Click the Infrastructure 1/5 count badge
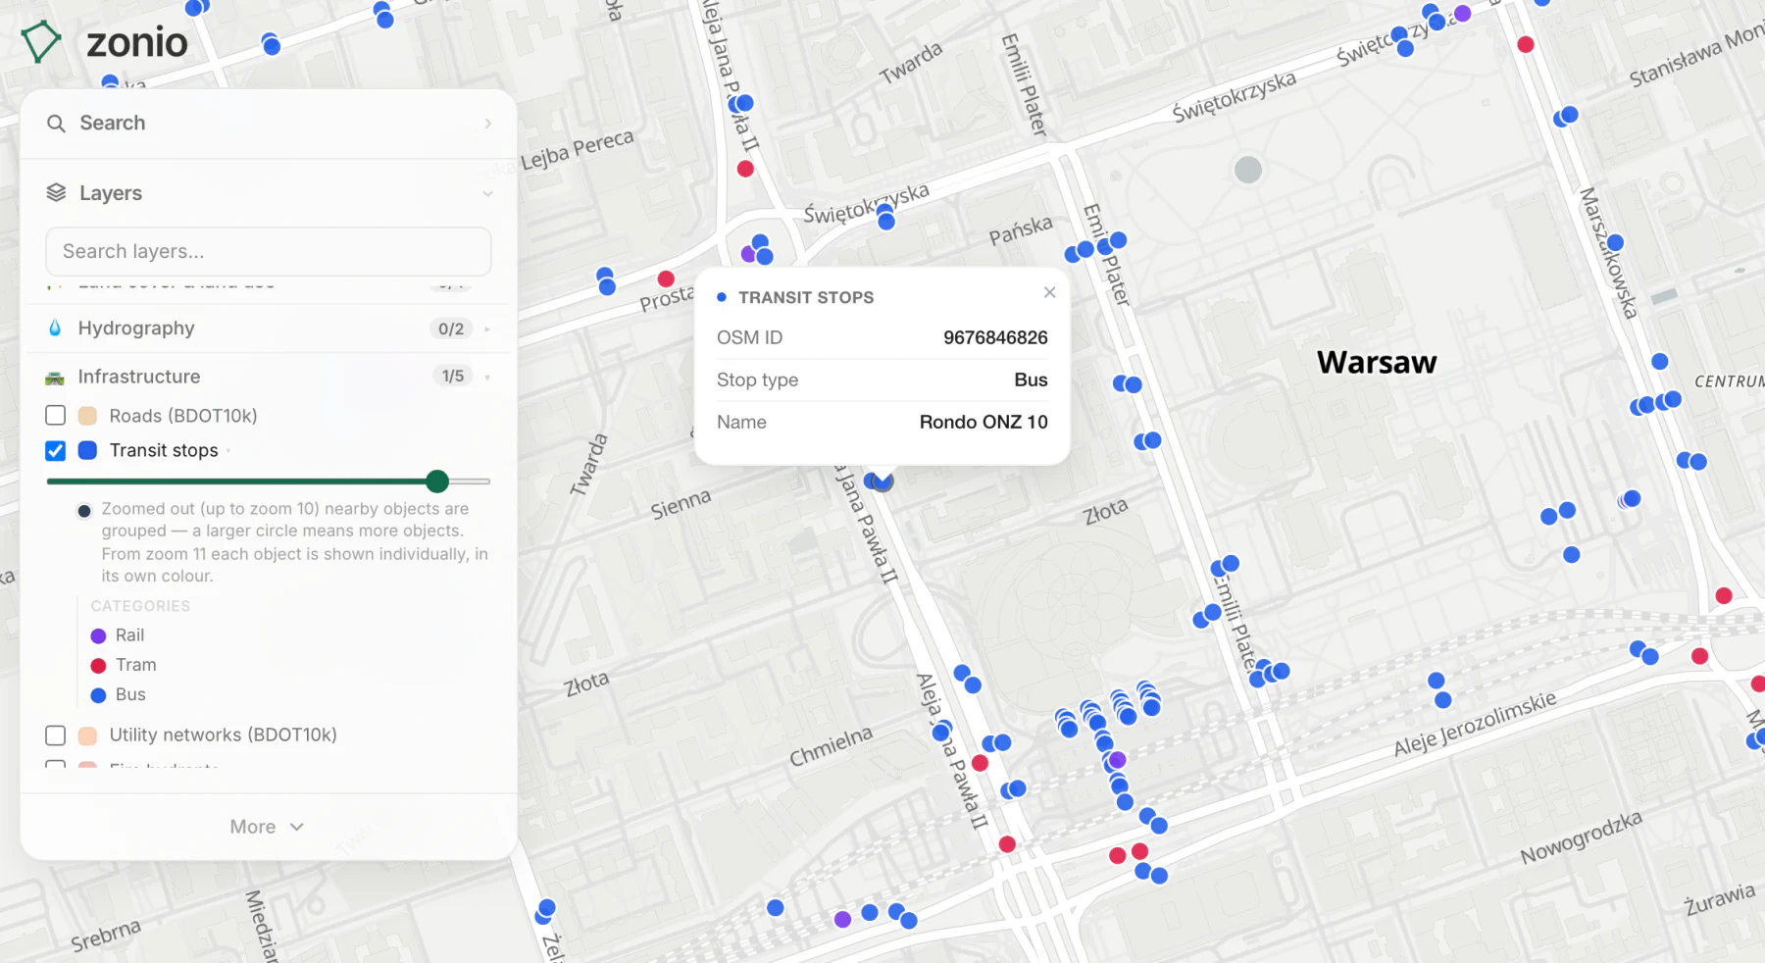 pos(452,377)
